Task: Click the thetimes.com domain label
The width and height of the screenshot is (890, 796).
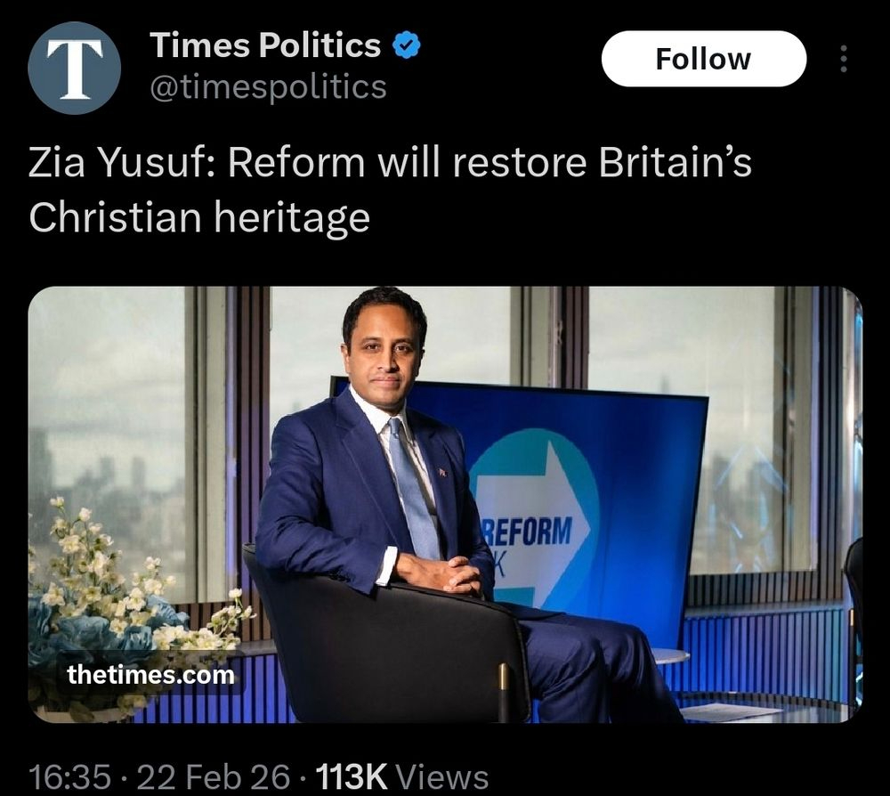Action: tap(150, 675)
